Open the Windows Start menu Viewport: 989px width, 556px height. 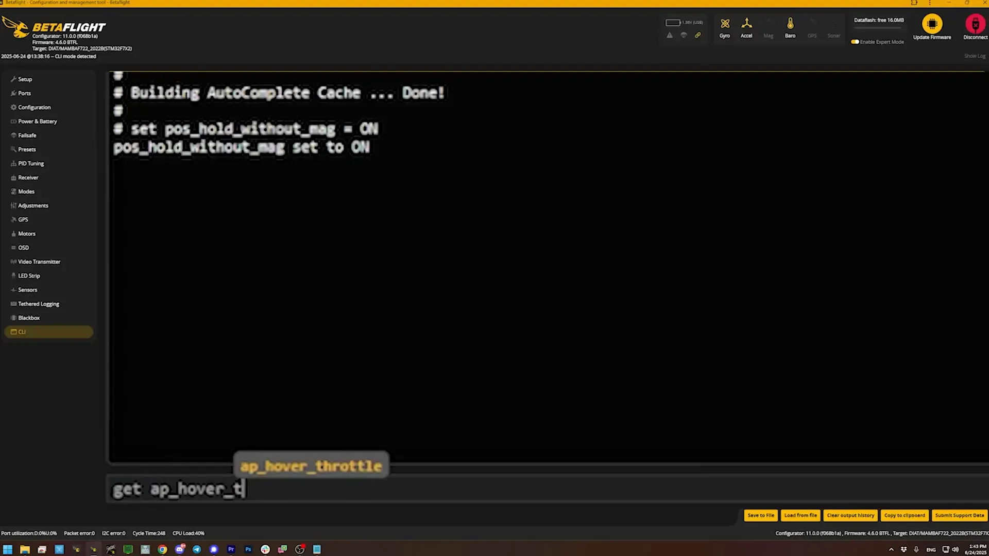coord(8,549)
